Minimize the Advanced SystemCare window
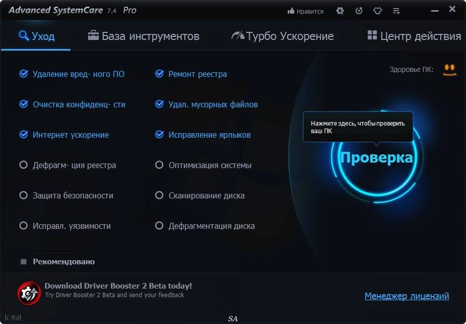Image resolution: width=466 pixels, height=324 pixels. tap(435, 11)
